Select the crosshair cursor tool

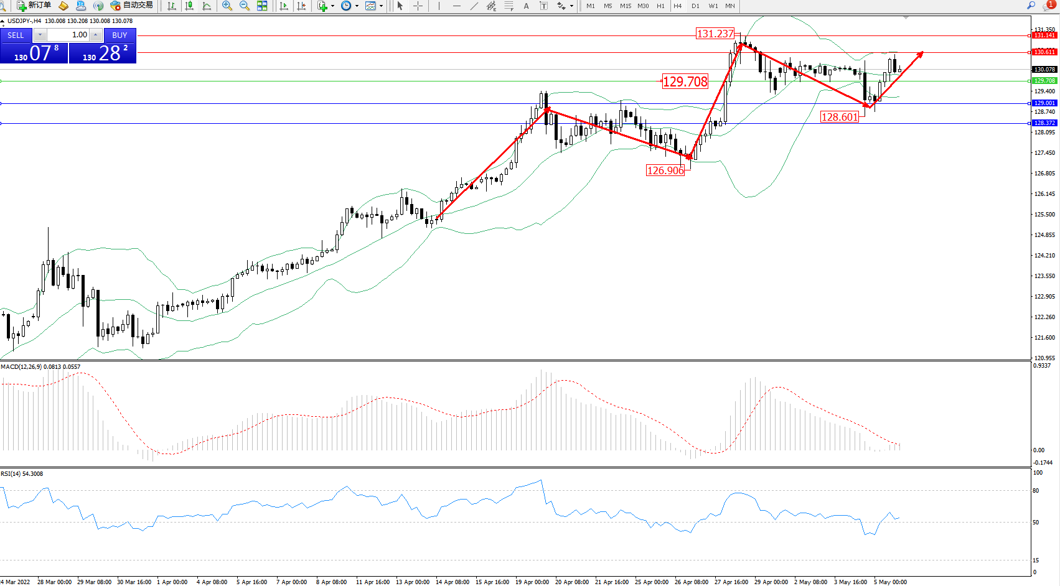(x=418, y=6)
